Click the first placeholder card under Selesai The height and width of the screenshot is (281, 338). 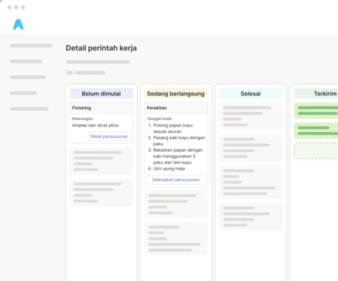[x=251, y=116]
